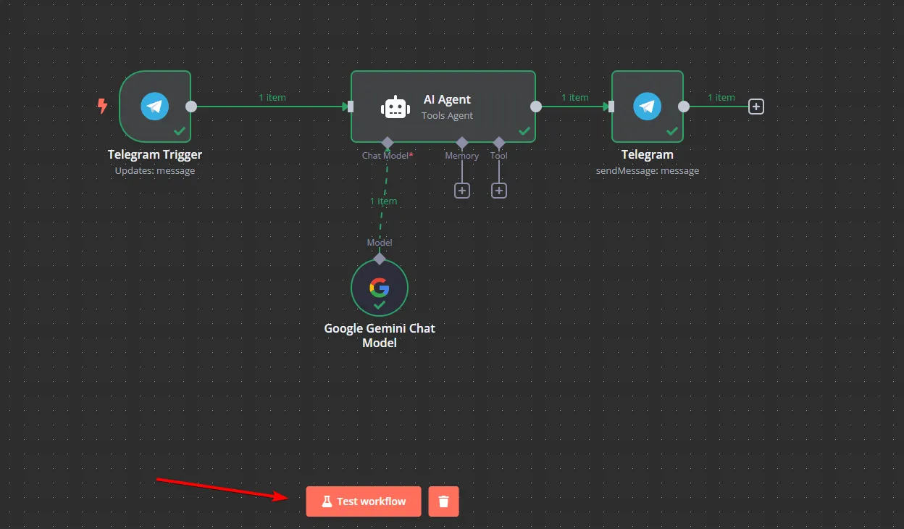This screenshot has width=904, height=529.
Task: Click the Tool diamond connector
Action: click(499, 142)
